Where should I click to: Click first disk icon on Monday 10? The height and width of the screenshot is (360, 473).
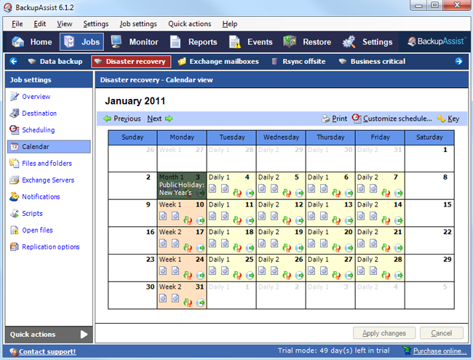point(163,216)
